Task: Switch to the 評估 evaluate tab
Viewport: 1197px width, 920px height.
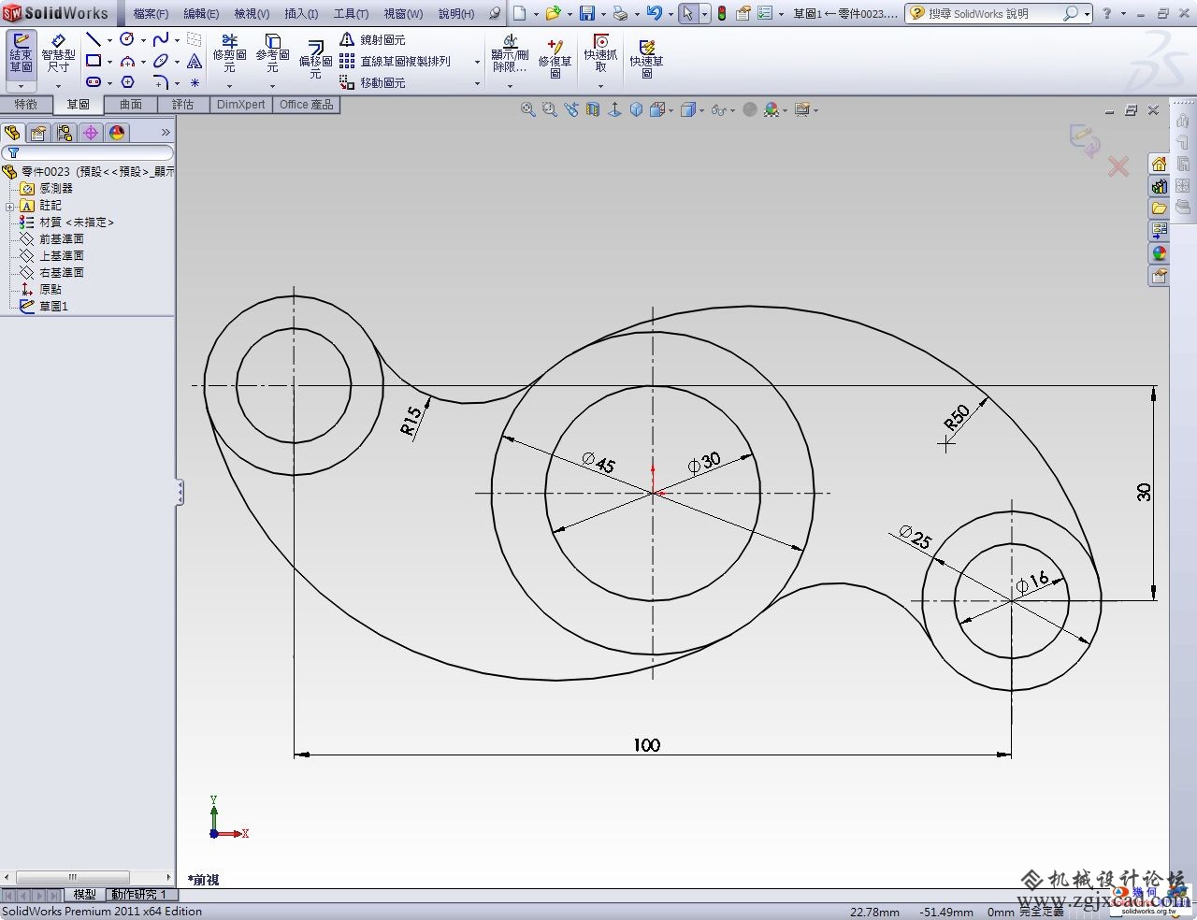Action: 183,105
